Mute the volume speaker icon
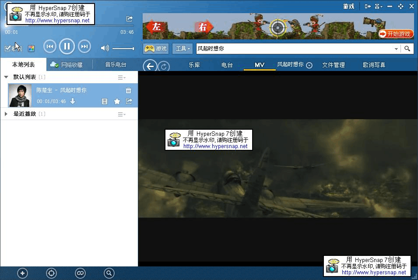Image resolution: width=418 pixels, height=280 pixels. (105, 48)
